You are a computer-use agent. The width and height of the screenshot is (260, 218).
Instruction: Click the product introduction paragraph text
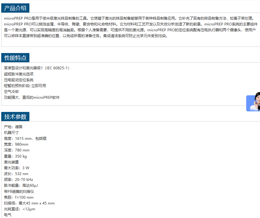129,27
